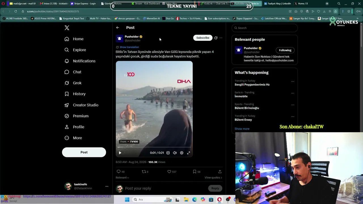Switch to the Stripe Express Login tab
This screenshot has height=204, width=363.
click(x=84, y=4)
